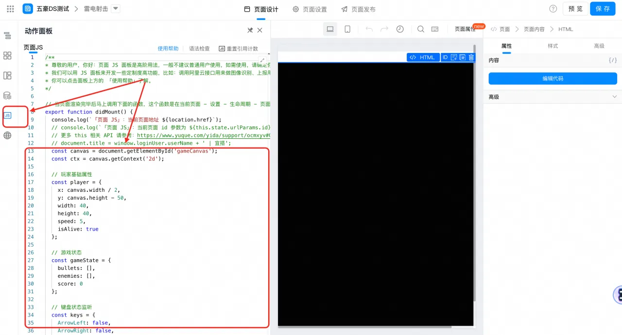Click the HTML breadcrumb

click(x=566, y=29)
